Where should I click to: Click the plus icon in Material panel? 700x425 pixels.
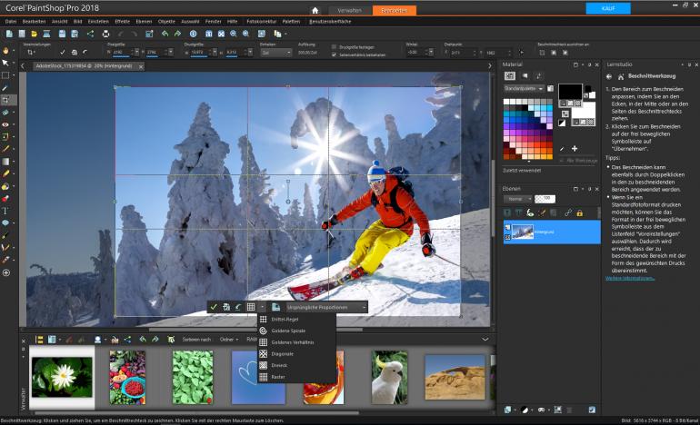pos(575,149)
